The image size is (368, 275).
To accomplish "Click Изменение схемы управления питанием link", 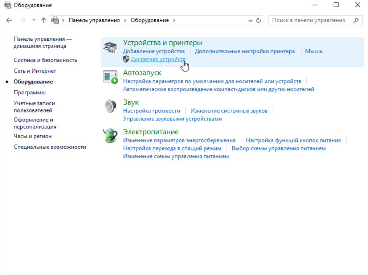I will tap(176, 156).
